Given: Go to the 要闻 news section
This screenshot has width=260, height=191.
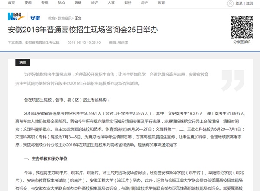Looking at the screenshot, I should 28,3.
